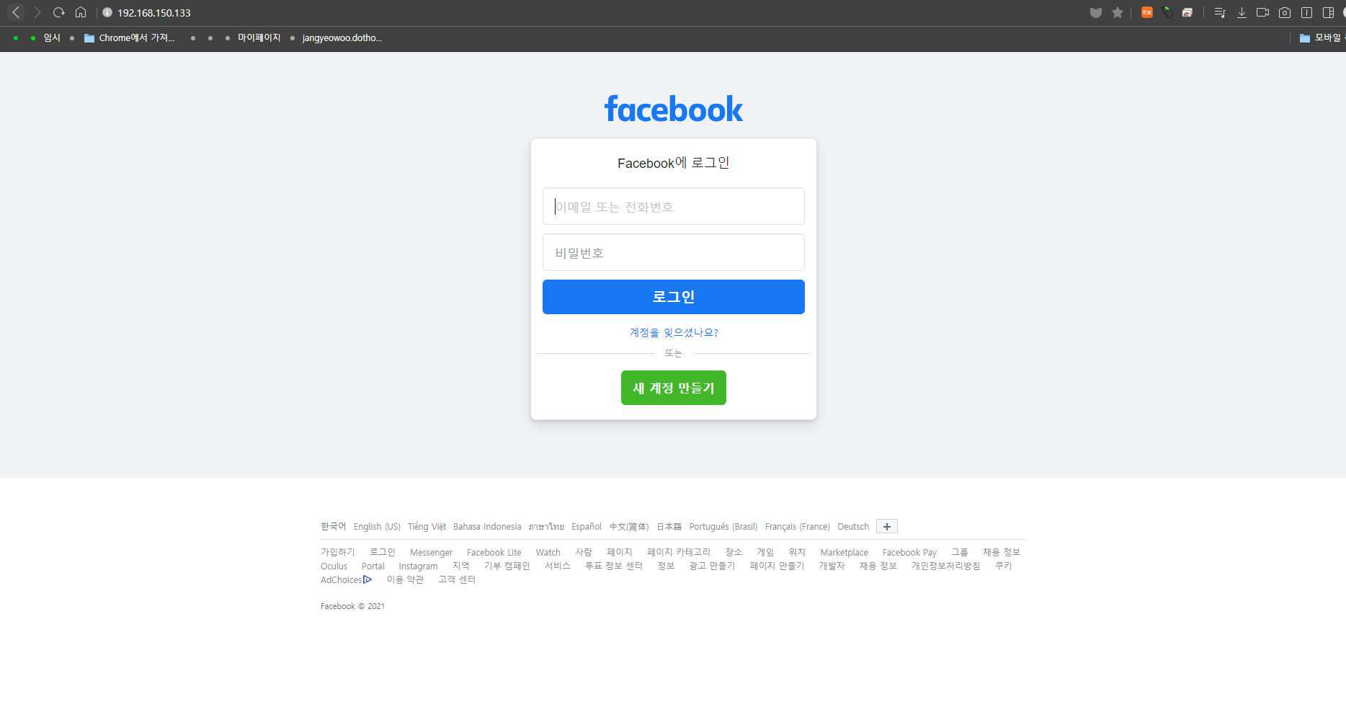This screenshot has width=1346, height=725.
Task: Switch language to 日本語
Action: [669, 527]
